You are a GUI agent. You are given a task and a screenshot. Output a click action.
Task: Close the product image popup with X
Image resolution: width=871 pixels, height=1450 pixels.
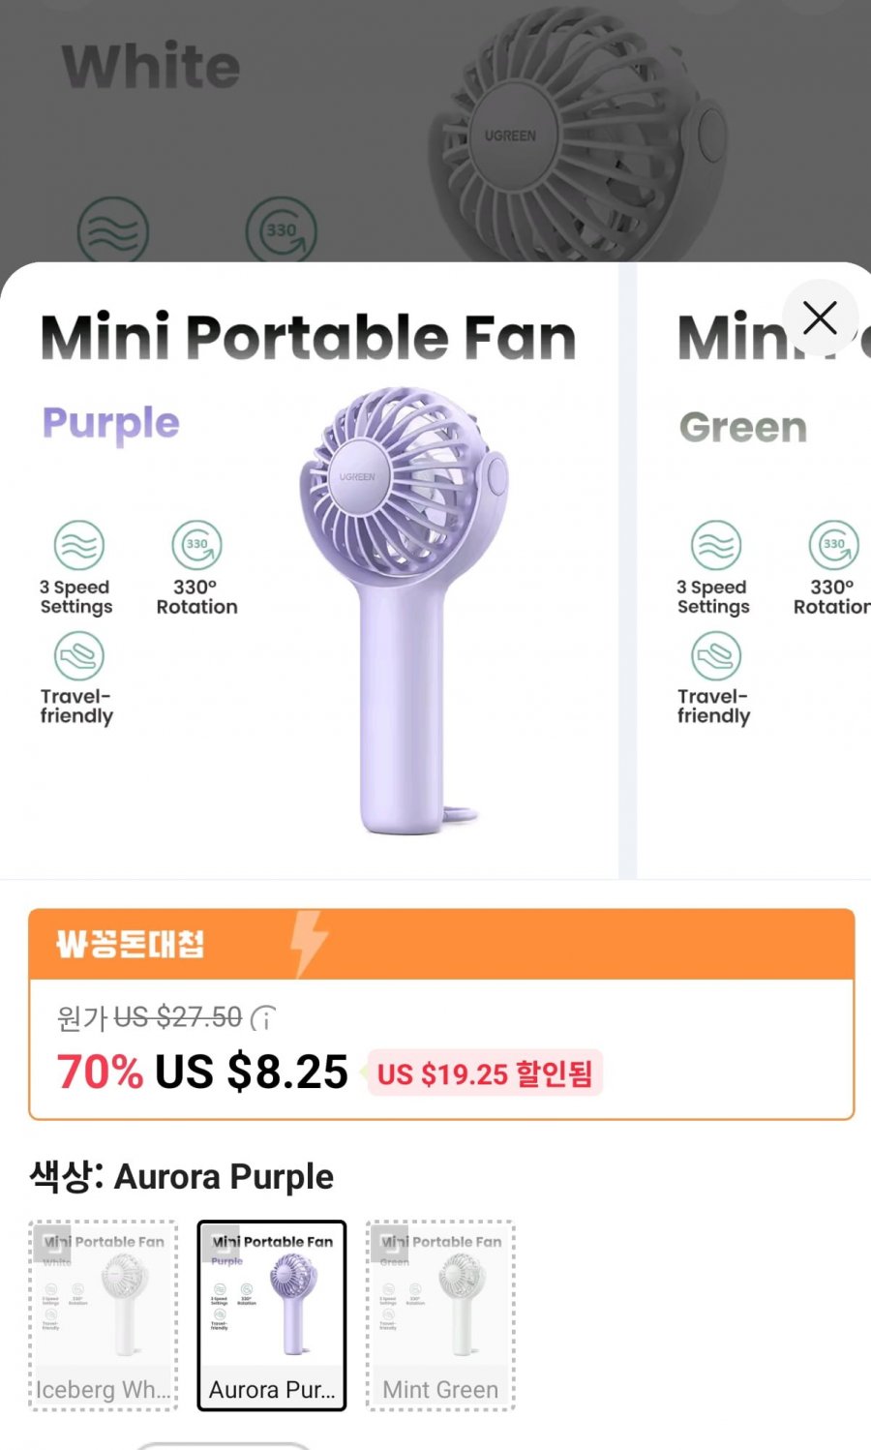[820, 317]
